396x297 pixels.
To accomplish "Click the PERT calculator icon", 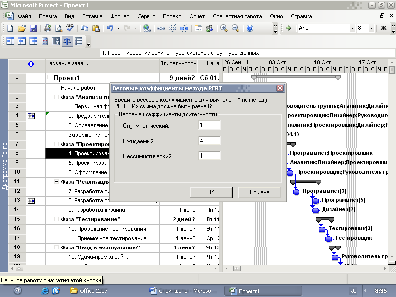I will tap(44, 41).
